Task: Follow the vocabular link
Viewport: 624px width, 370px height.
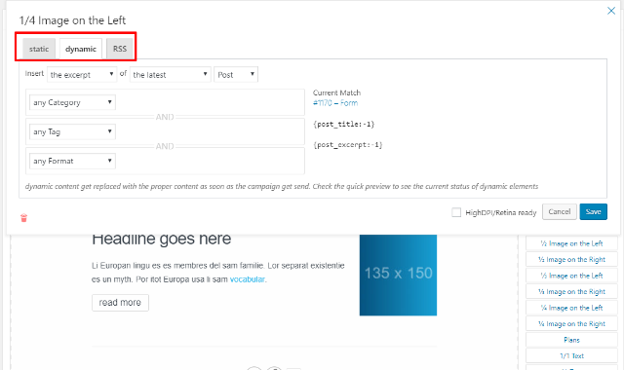Action: pos(248,279)
